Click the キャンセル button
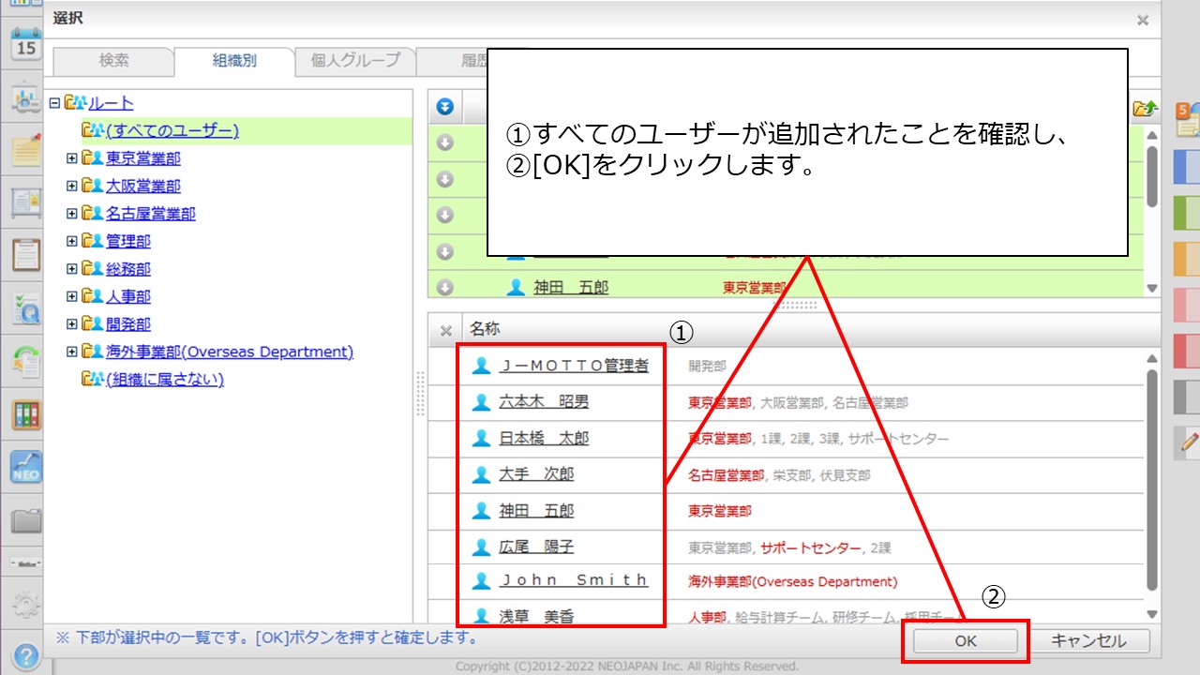Screen dimensions: 1200x675 [1087, 641]
